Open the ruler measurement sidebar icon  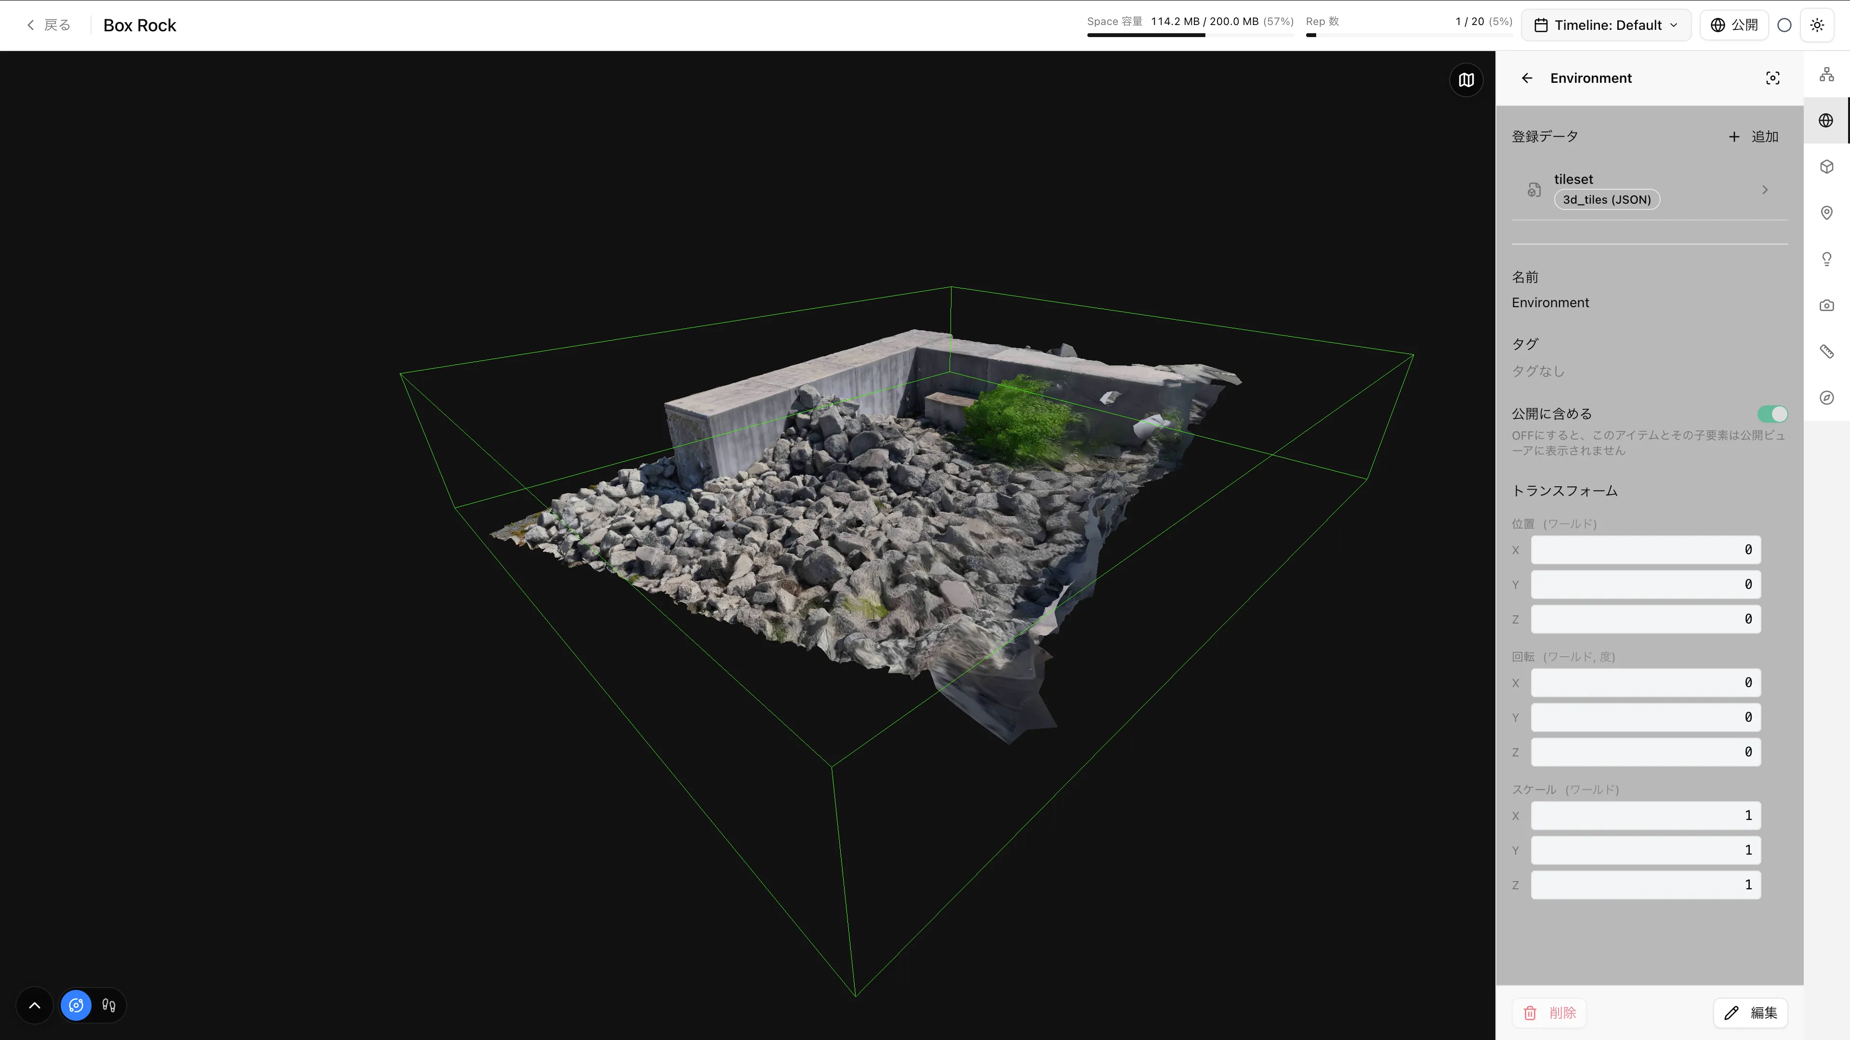click(x=1826, y=351)
